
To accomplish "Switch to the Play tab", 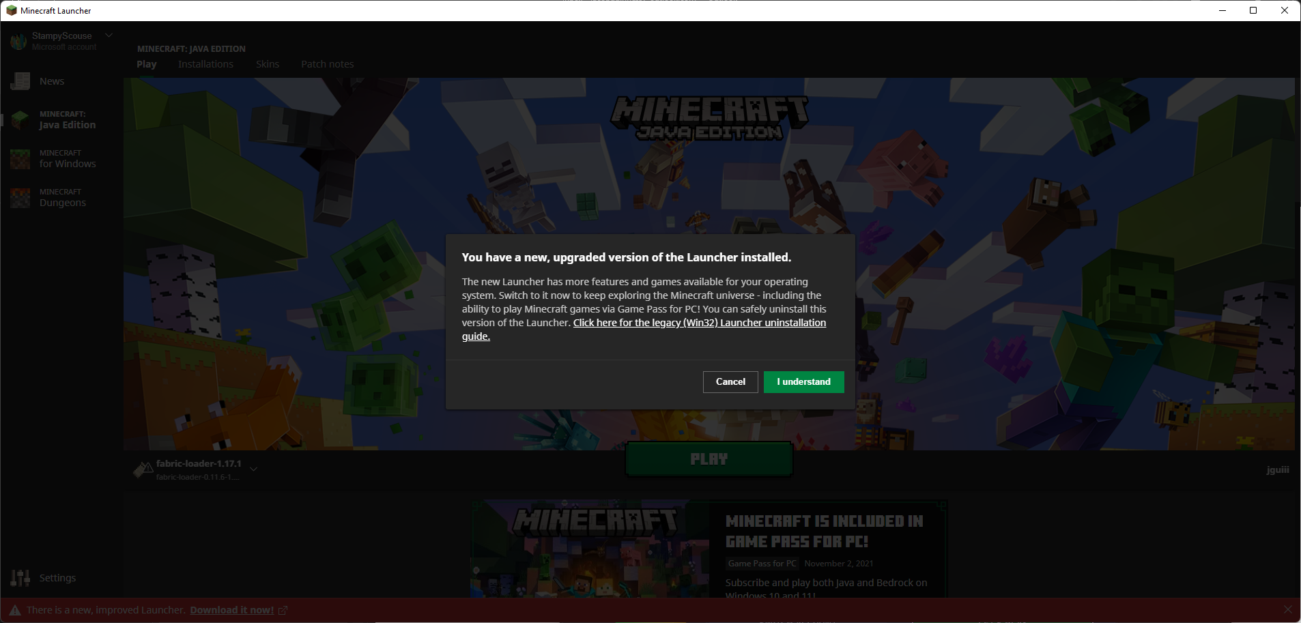I will (x=147, y=64).
